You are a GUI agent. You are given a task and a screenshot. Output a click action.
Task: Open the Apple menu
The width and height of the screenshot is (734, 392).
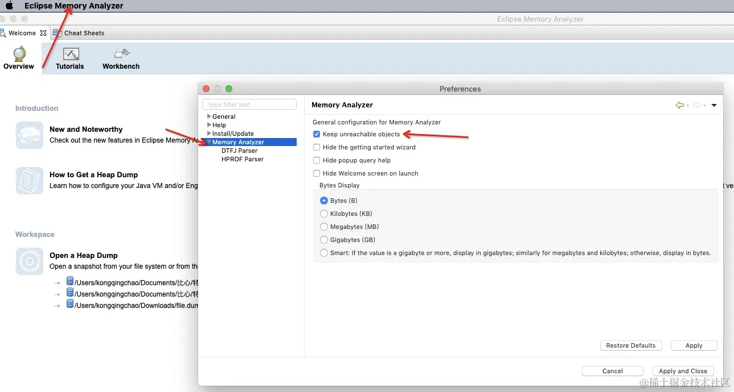coord(9,6)
